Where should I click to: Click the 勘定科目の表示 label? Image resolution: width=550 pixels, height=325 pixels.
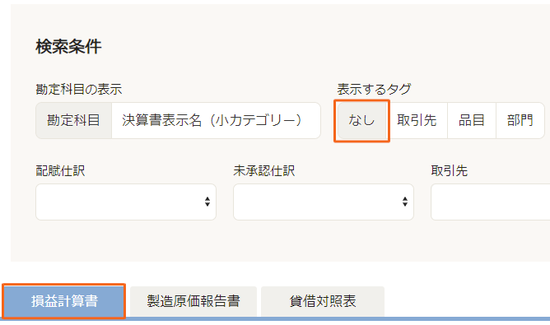pyautogui.click(x=79, y=90)
